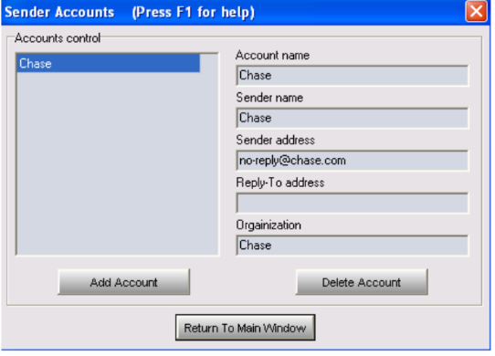Viewport: 495px width, 356px height.
Task: Click Return To Main Window button
Action: tap(246, 328)
